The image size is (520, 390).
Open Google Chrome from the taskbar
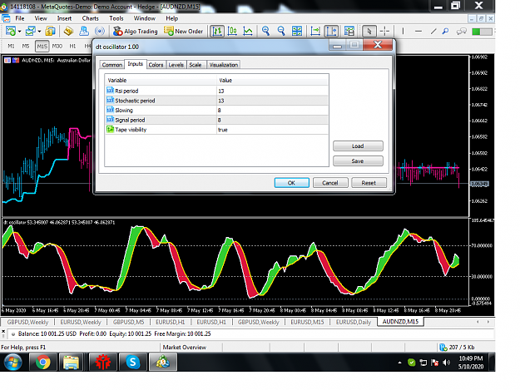[x=43, y=362]
